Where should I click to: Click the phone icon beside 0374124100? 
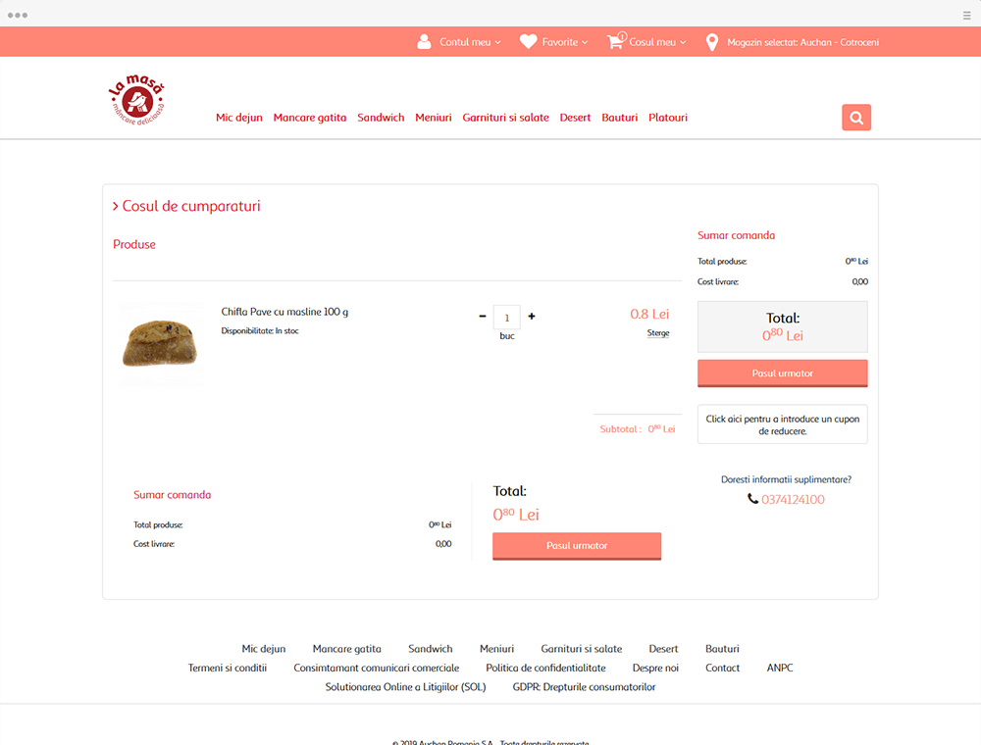pyautogui.click(x=752, y=499)
